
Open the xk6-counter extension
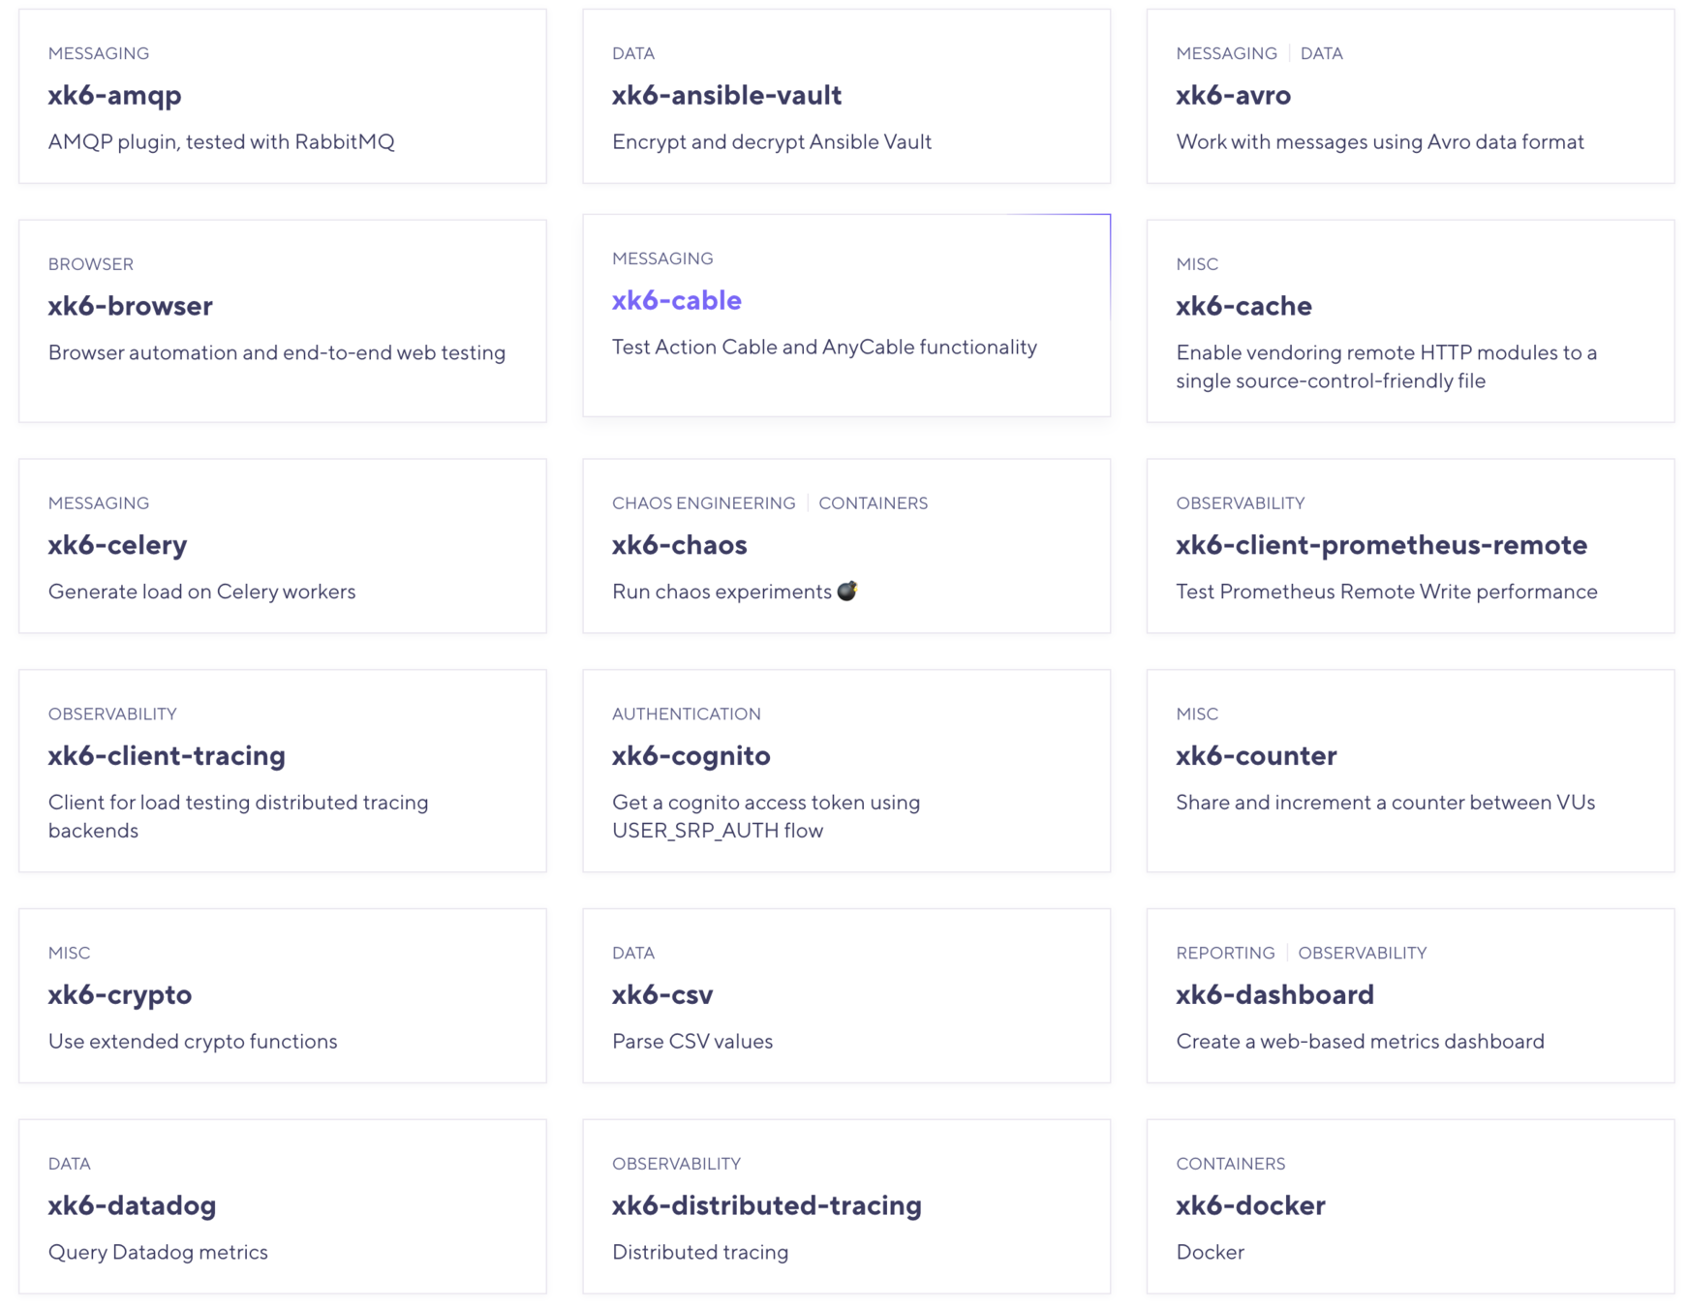pyautogui.click(x=1256, y=756)
